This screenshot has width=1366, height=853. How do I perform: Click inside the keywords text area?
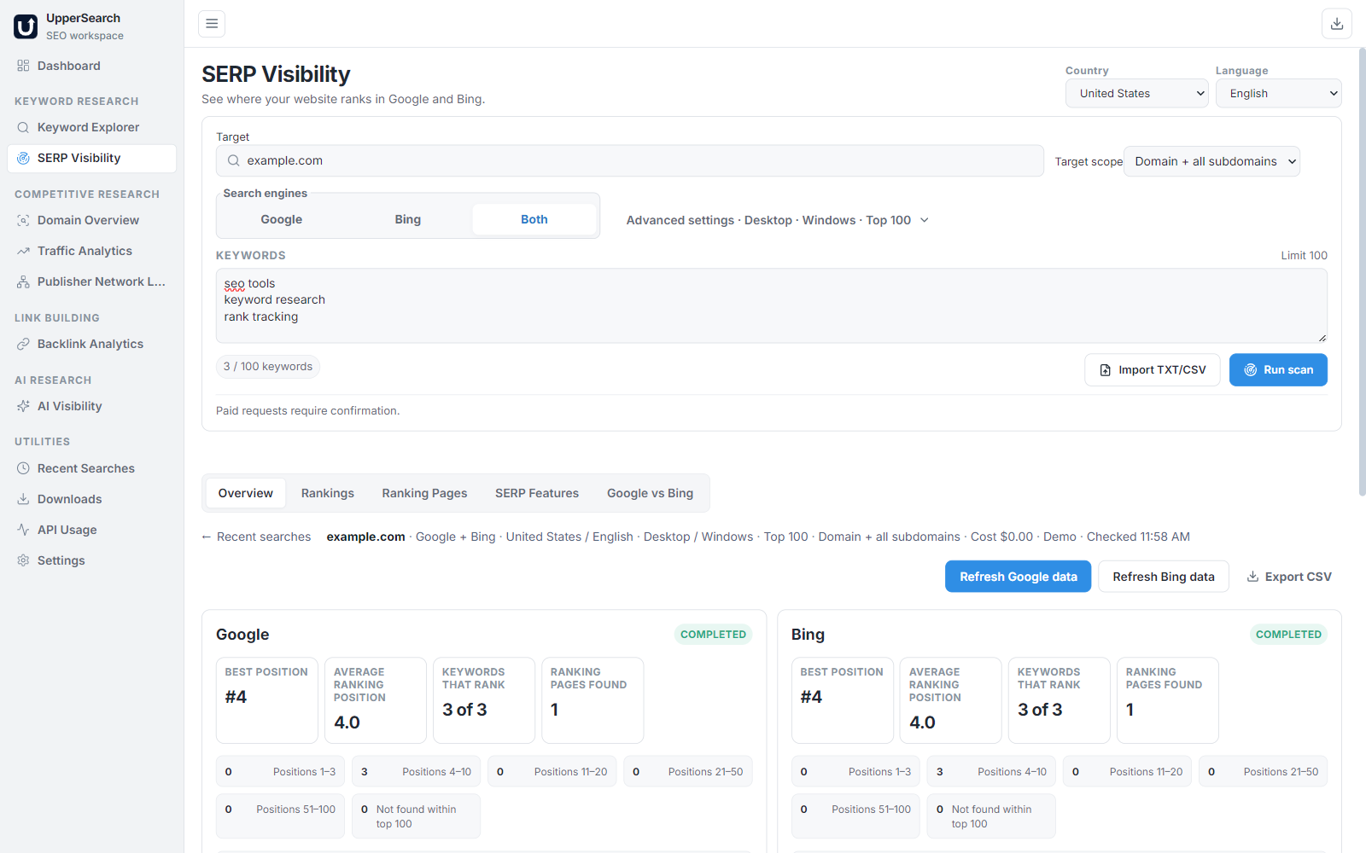772,305
